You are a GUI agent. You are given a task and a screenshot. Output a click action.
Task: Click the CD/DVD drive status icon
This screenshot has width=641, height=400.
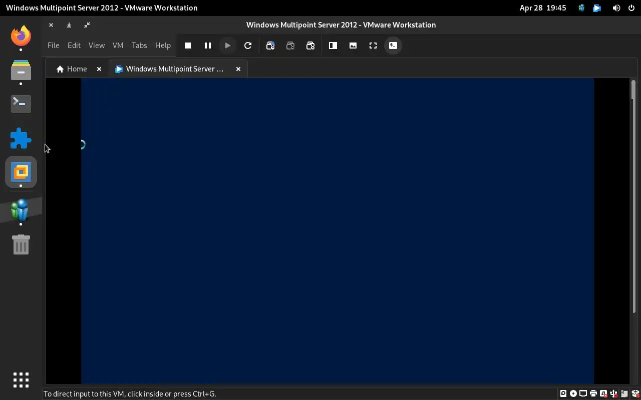pos(573,393)
